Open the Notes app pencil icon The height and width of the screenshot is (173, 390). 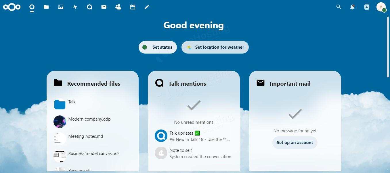(147, 7)
